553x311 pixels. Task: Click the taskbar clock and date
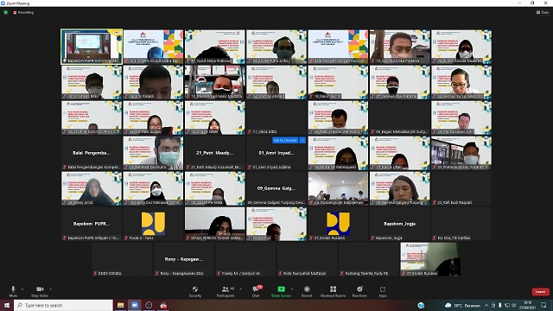click(528, 305)
